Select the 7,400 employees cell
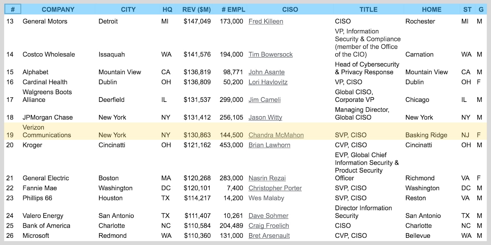 (235, 188)
